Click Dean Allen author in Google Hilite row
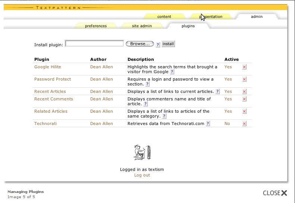 (101, 67)
